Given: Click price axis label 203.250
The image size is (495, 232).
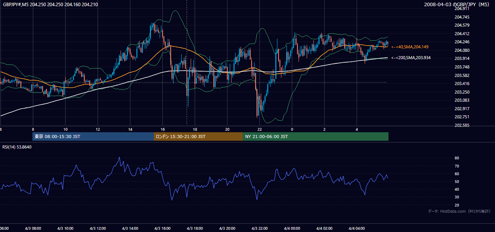Looking at the screenshot, I should click(462, 92).
